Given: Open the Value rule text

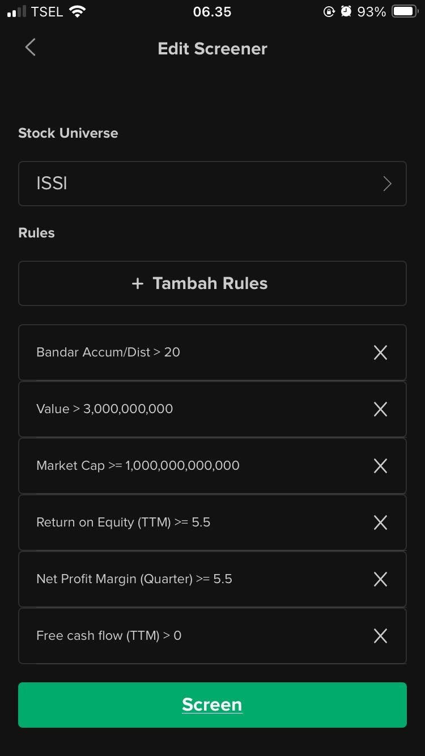Looking at the screenshot, I should click(105, 409).
